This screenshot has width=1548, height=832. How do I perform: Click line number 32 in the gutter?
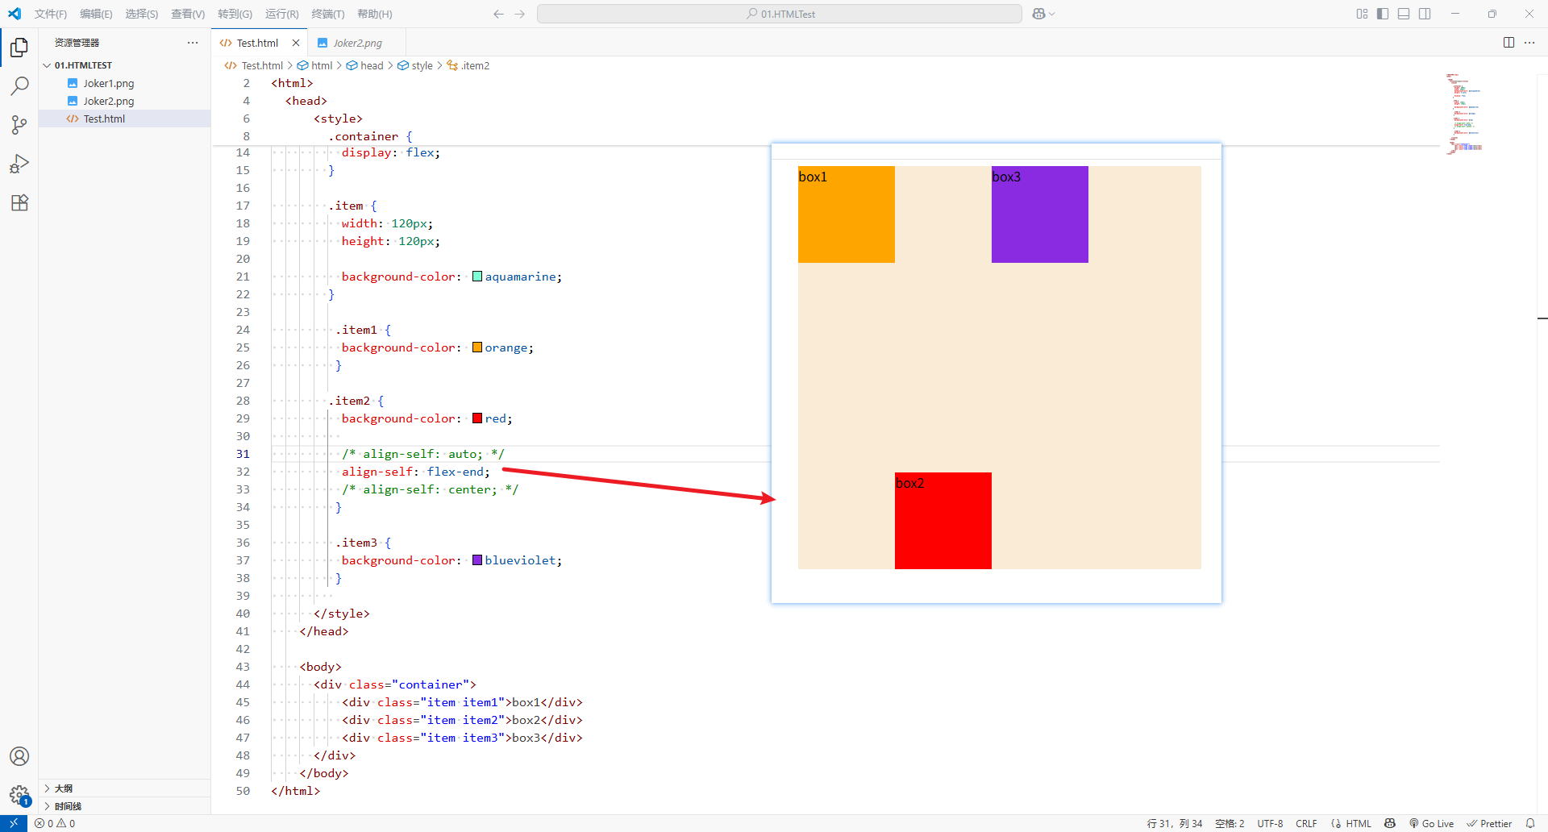tap(243, 472)
